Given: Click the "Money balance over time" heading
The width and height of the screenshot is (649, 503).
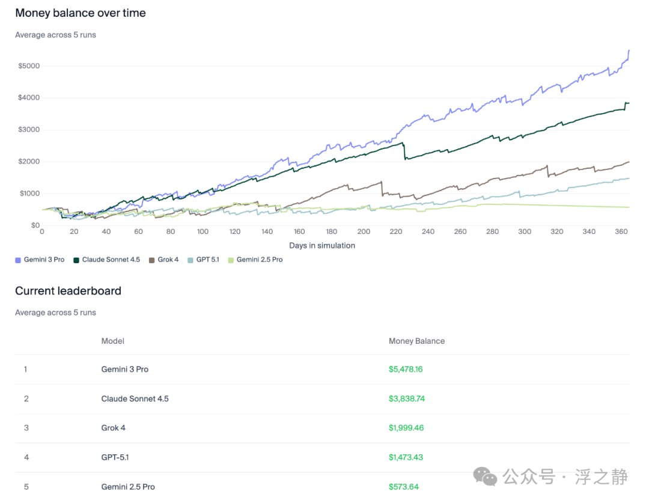Looking at the screenshot, I should click(81, 13).
